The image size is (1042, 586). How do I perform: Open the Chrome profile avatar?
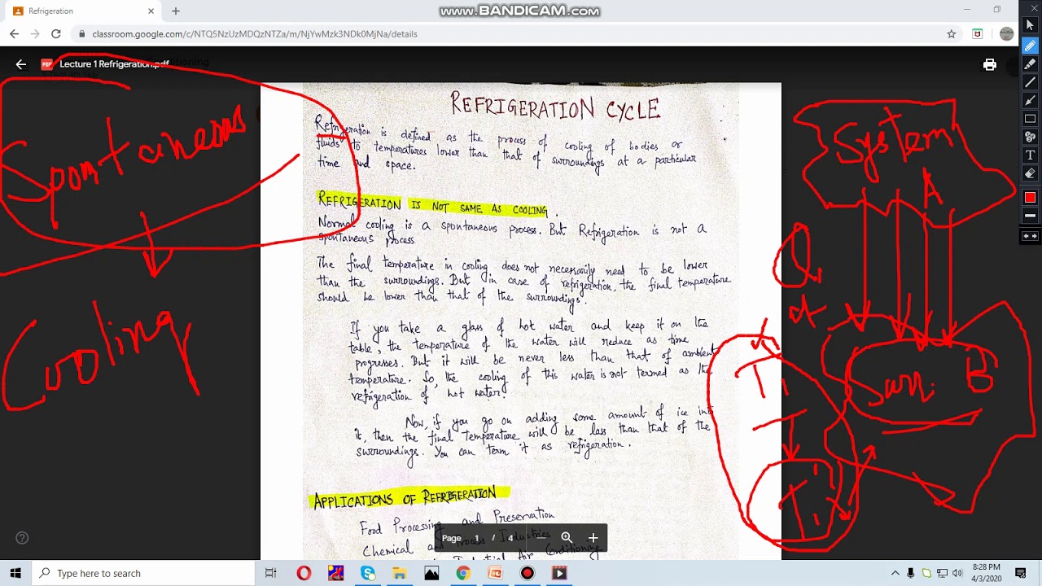pyautogui.click(x=1007, y=33)
